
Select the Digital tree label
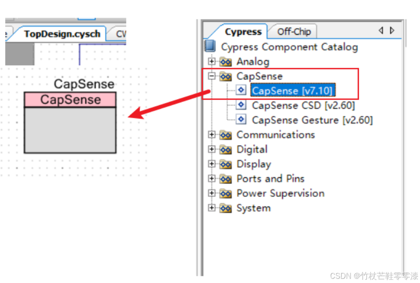pyautogui.click(x=252, y=150)
